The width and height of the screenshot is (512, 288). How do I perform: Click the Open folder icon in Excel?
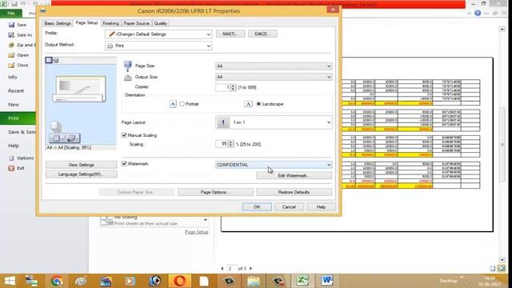[11, 55]
